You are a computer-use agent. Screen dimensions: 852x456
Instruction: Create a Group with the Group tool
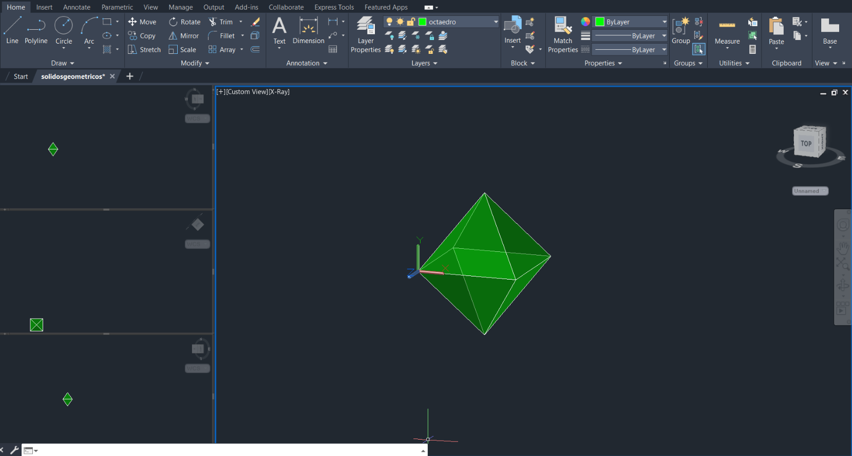click(681, 30)
